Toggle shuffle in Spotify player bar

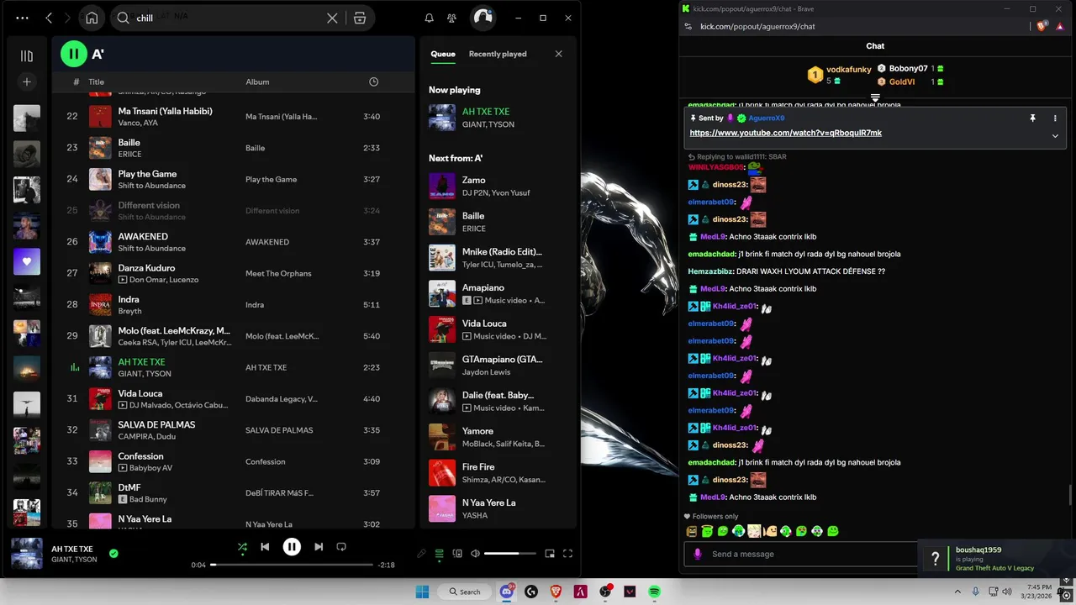(242, 547)
